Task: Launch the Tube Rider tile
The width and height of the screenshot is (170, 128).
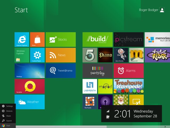Action: coord(157,55)
